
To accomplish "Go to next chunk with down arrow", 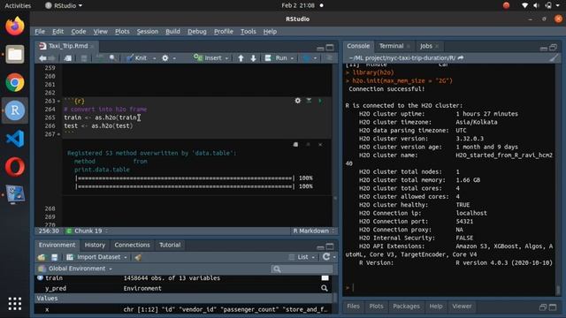I will (254, 58).
